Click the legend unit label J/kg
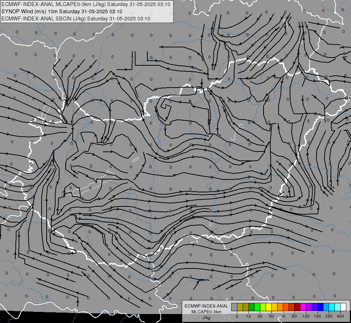This screenshot has width=351, height=323. (207, 318)
